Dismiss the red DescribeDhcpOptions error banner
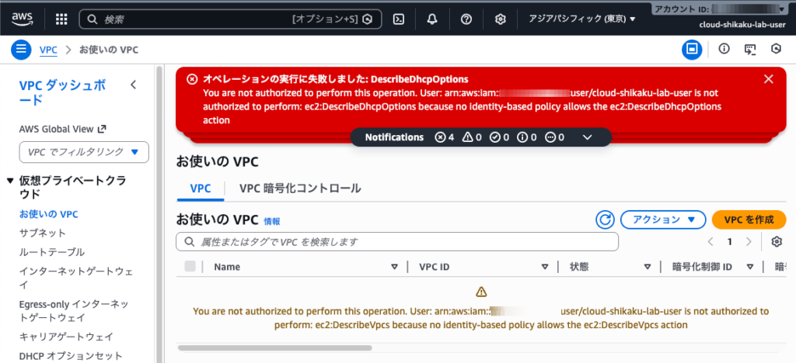Image resolution: width=796 pixels, height=363 pixels. pos(769,79)
